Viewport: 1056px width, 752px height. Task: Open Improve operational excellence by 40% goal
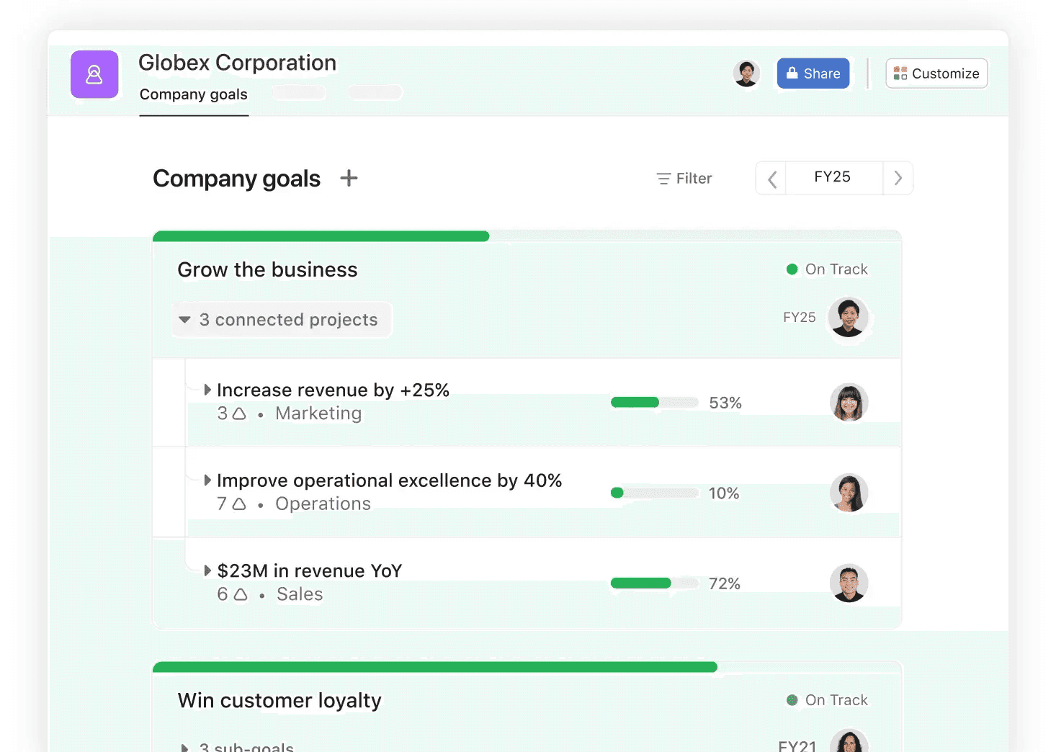389,480
